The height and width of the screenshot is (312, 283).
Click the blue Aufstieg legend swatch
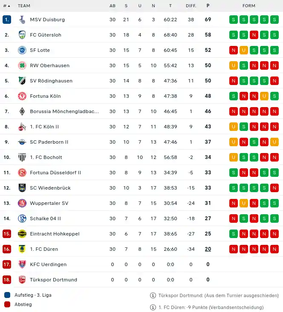[7, 295]
